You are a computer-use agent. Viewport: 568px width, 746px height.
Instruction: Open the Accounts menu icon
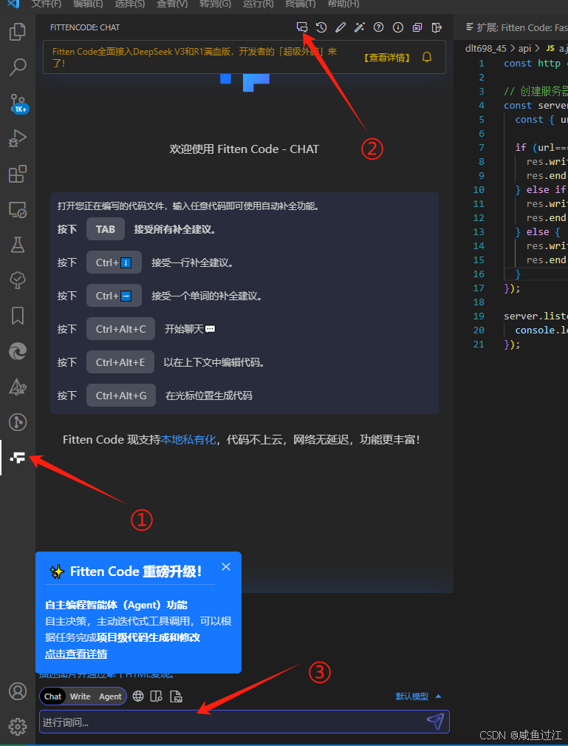(x=18, y=691)
